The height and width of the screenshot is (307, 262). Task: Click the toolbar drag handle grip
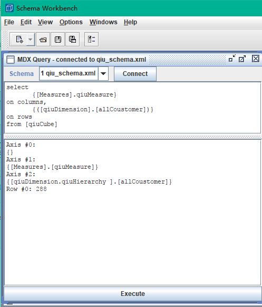(5, 40)
